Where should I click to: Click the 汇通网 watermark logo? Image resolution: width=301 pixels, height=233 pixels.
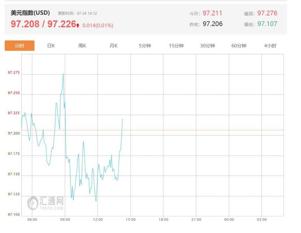[45, 203]
